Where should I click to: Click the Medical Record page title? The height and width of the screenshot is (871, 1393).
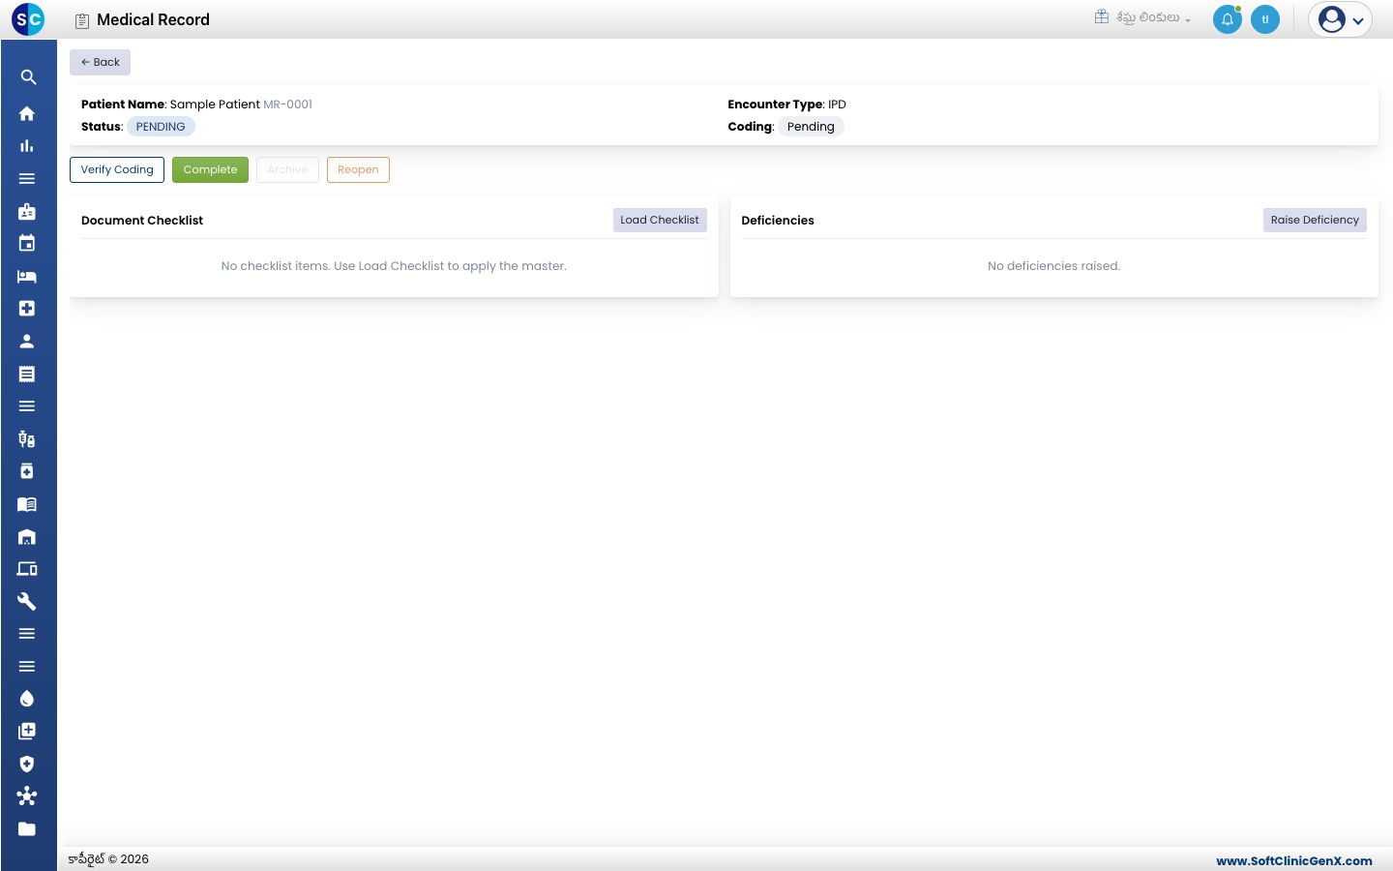tap(153, 19)
